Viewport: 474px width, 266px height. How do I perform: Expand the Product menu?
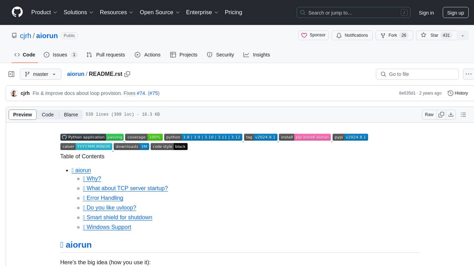pos(44,12)
